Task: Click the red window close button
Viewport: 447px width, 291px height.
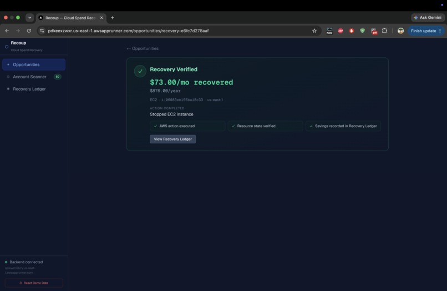Action: point(6,18)
